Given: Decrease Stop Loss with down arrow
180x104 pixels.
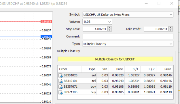Looking at the screenshot, I should pos(109,30).
